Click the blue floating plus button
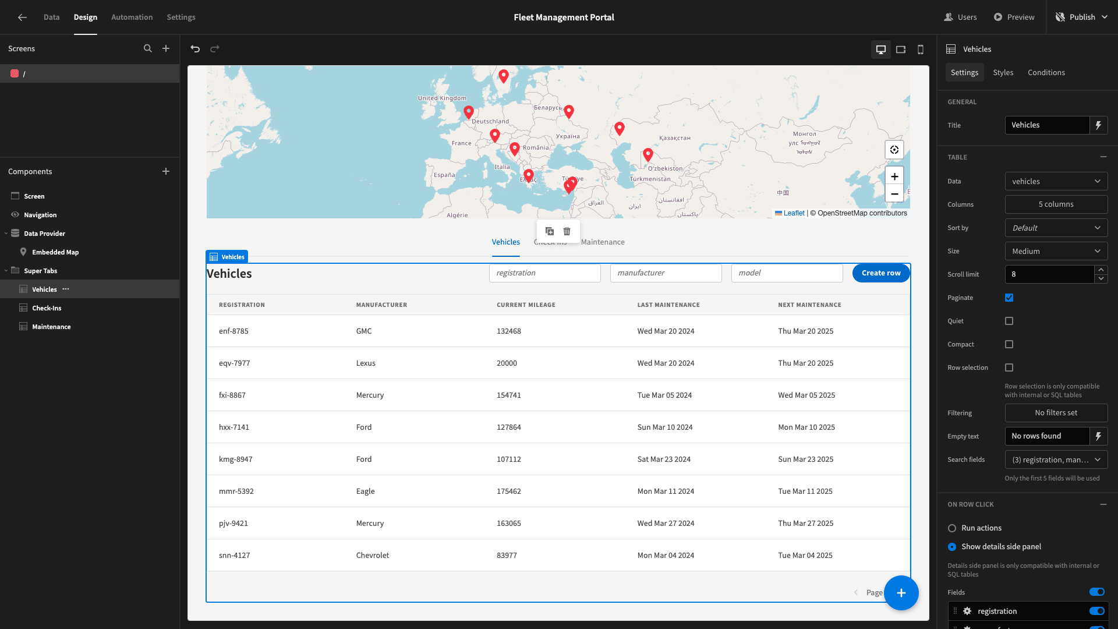1118x629 pixels. click(901, 593)
